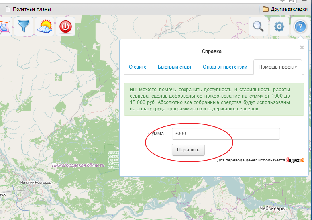
Task: Go to the Помощь проекту tab
Action: 277,67
